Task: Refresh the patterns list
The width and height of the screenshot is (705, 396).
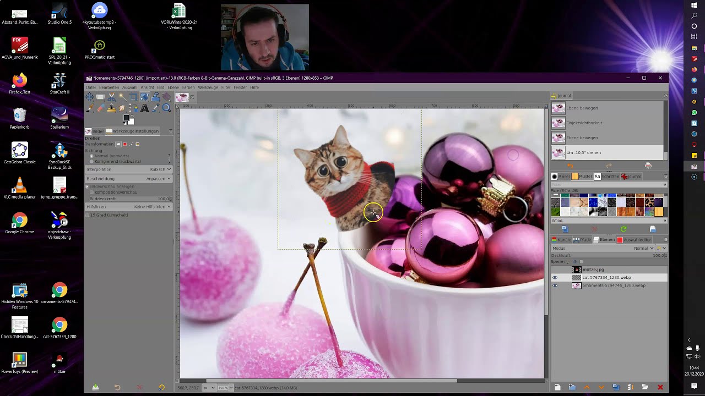Action: click(623, 229)
